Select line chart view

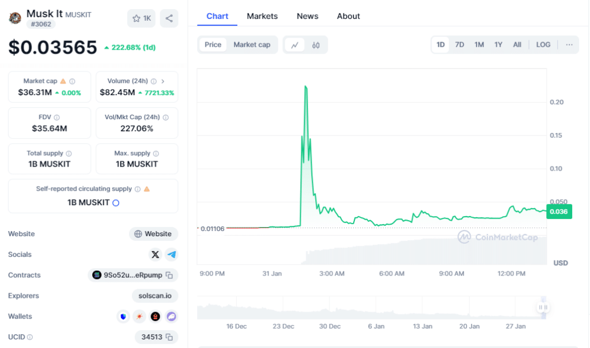tap(294, 45)
